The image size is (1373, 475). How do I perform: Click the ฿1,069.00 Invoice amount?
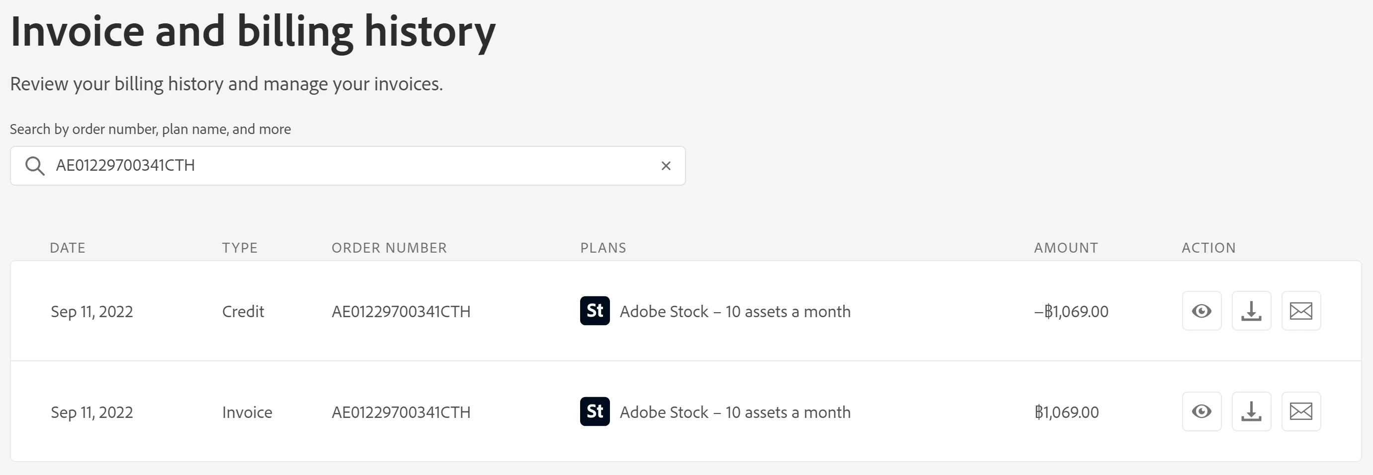1066,412
